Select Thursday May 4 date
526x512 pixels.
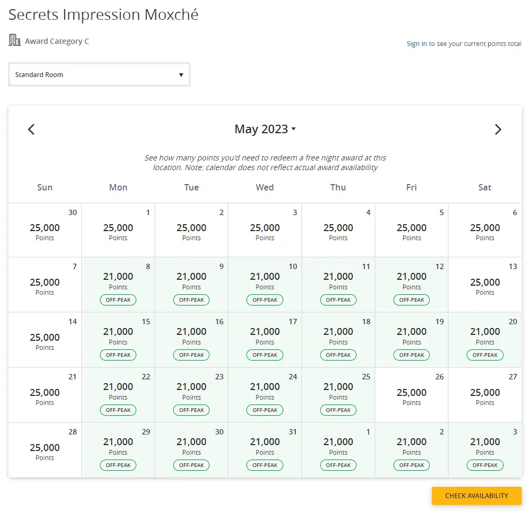tap(338, 230)
